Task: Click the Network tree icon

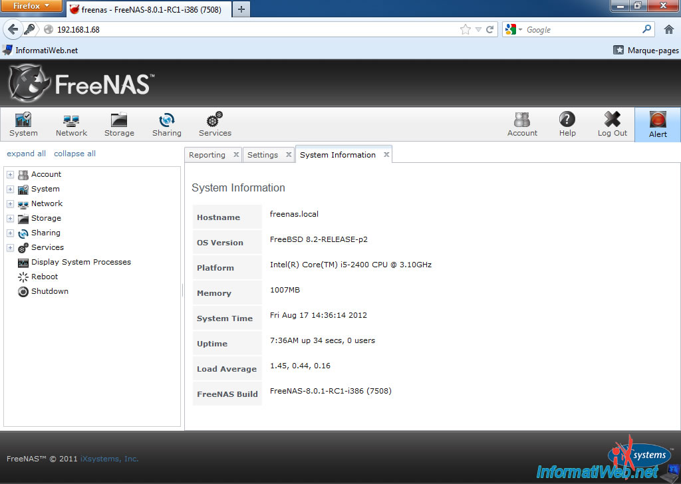Action: [x=23, y=204]
